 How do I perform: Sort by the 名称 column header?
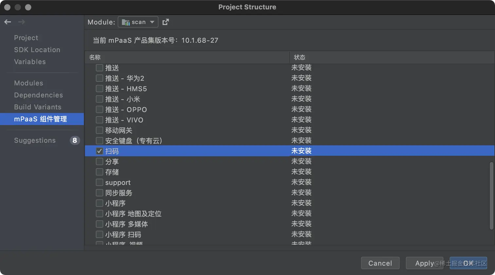187,57
